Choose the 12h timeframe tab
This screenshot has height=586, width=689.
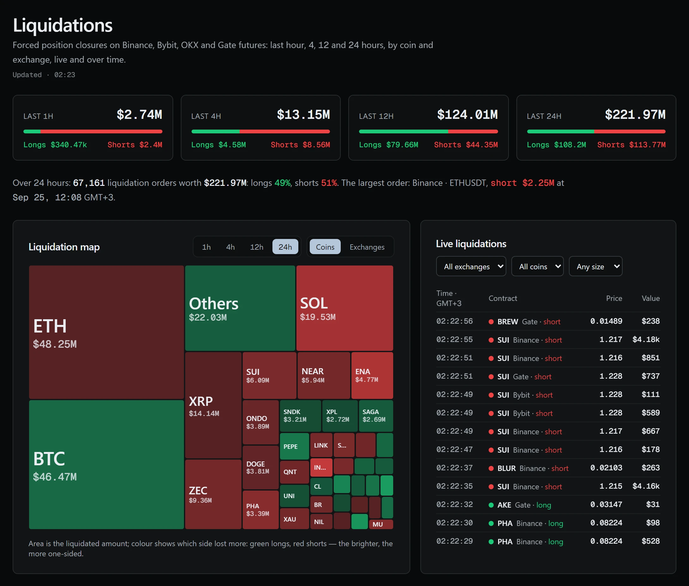pyautogui.click(x=256, y=247)
